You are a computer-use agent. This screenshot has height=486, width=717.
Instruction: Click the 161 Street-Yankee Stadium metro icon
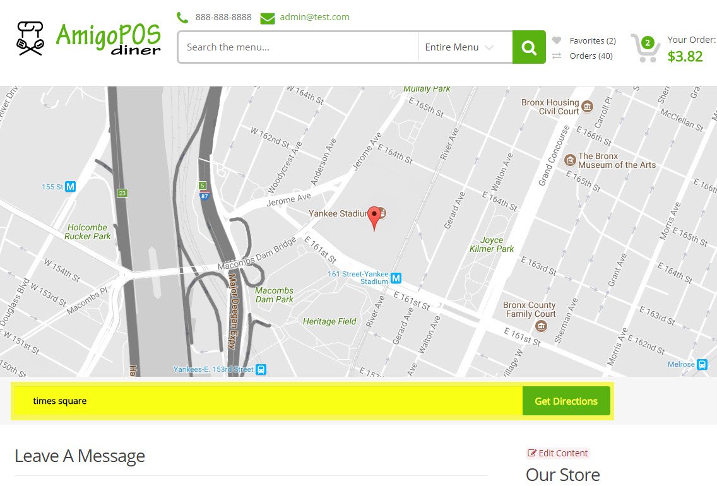click(x=396, y=278)
